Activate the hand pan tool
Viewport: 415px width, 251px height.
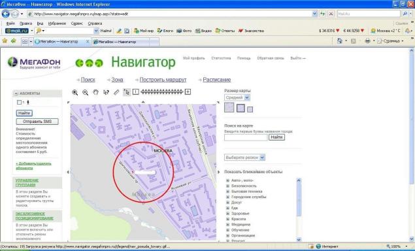tap(95, 92)
